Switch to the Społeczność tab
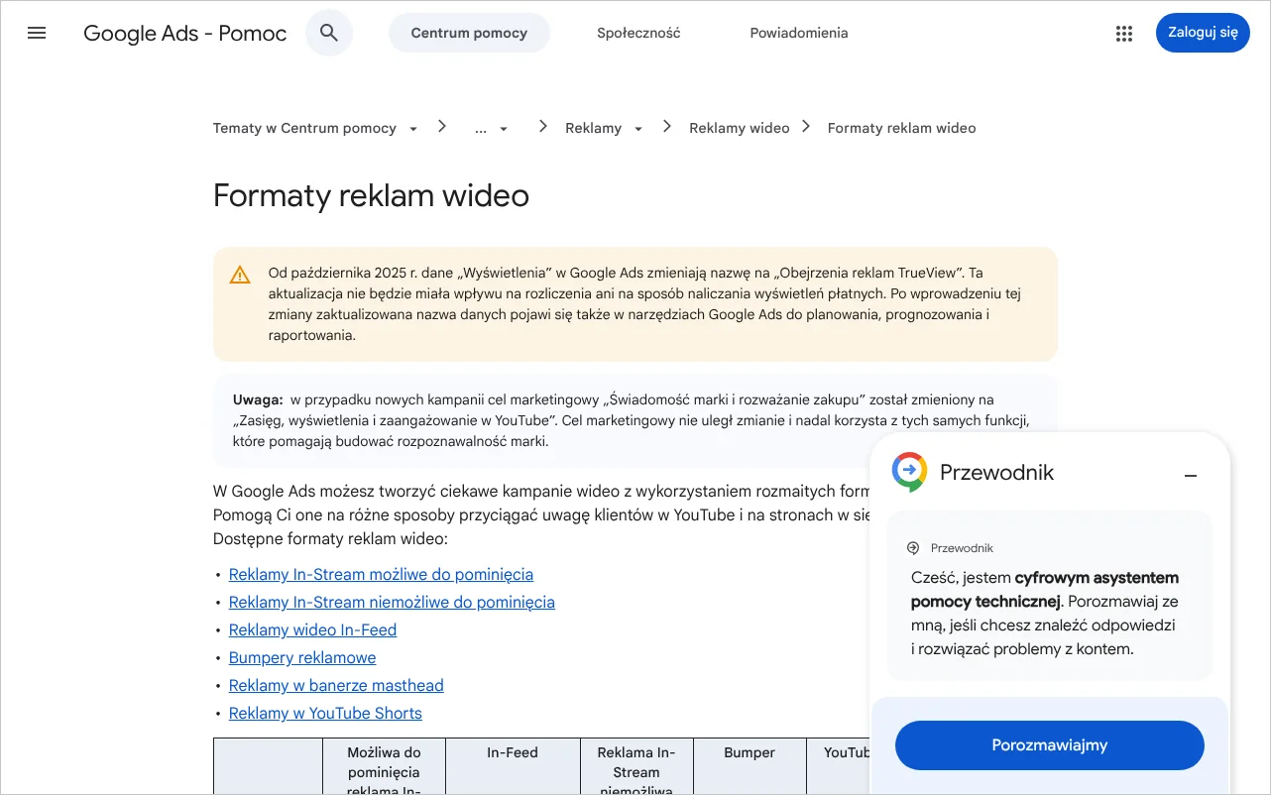 638,33
